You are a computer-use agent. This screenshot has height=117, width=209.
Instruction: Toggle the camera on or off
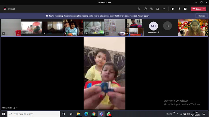point(173,9)
